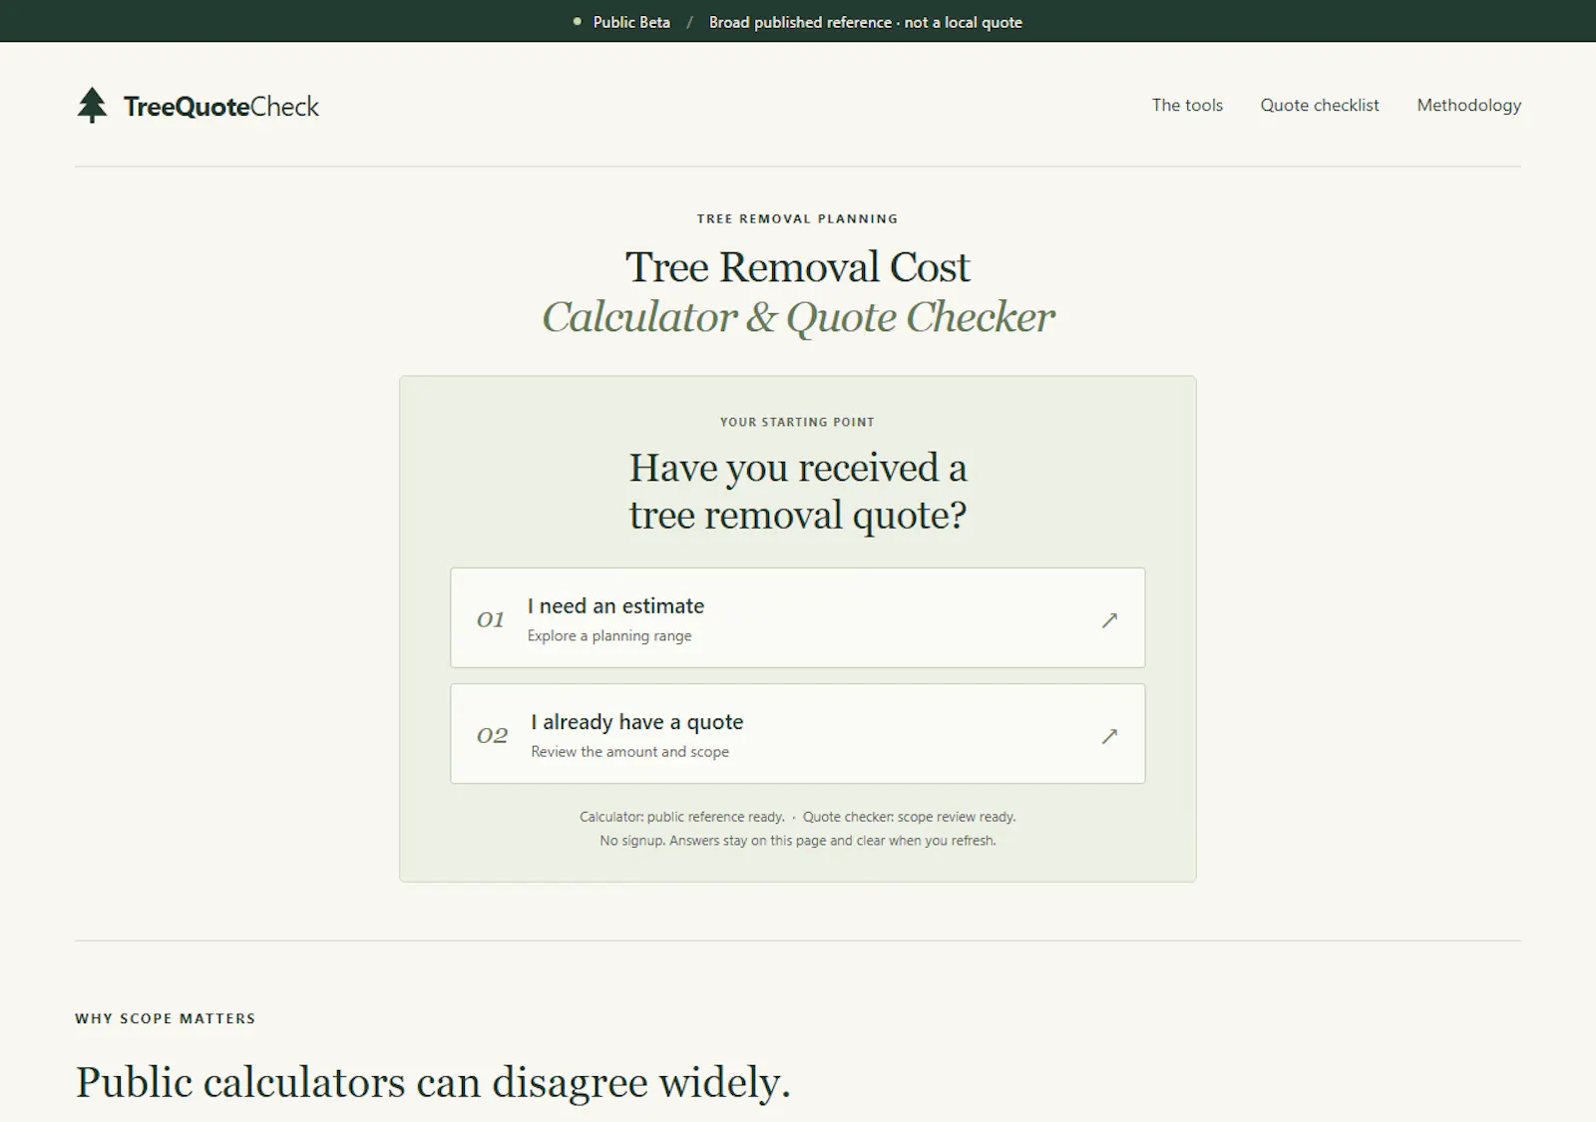This screenshot has height=1122, width=1596.
Task: Choose the 'I already have a quote' option
Action: tap(798, 733)
